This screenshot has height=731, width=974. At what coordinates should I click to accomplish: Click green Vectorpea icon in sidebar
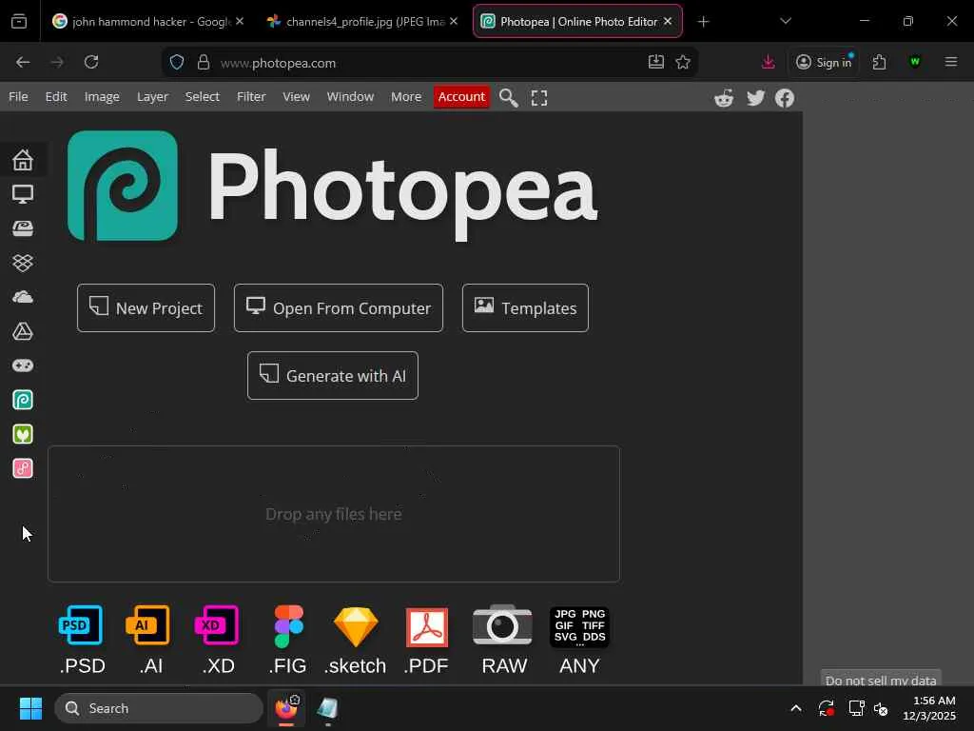pyautogui.click(x=23, y=434)
